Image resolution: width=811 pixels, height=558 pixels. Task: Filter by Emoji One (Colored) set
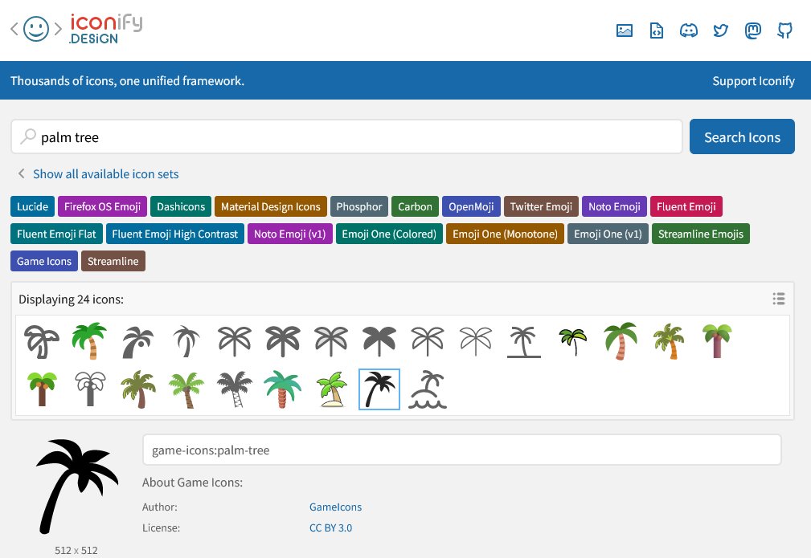pos(389,234)
